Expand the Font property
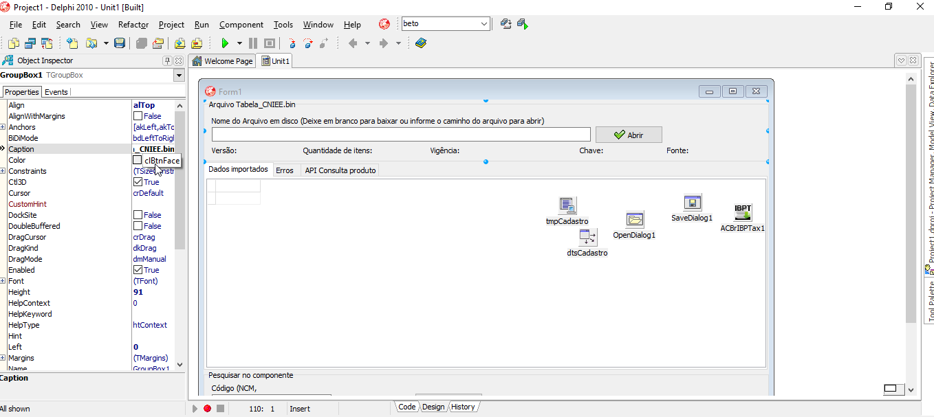Viewport: 934px width, 417px height. [x=3, y=281]
